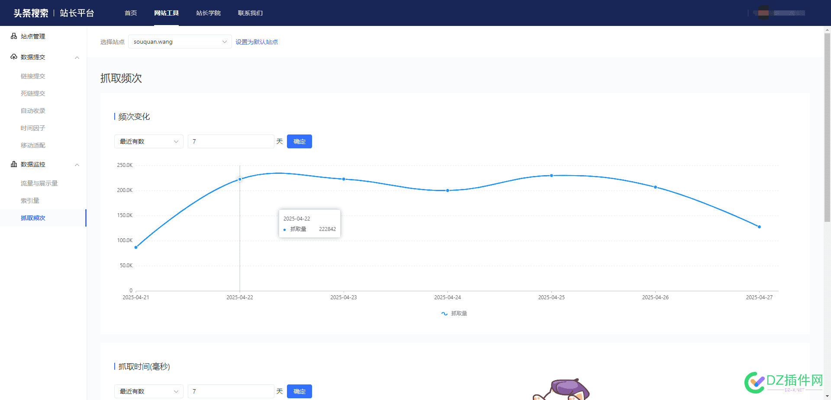Click the 2025-04-25 data point on chart
The image size is (831, 400).
click(551, 176)
